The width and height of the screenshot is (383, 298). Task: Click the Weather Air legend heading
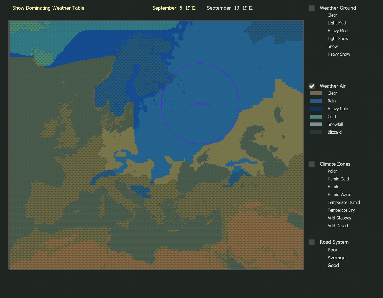click(x=332, y=86)
